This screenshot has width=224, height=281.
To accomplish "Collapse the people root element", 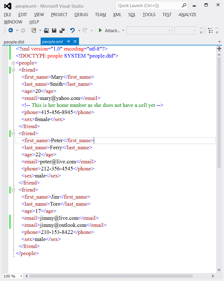I will 13,63.
